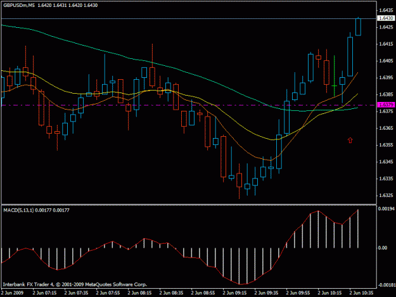This screenshot has width=396, height=297.
Task: Click the 2 Jun 09:55 time label
Action: pos(298,293)
